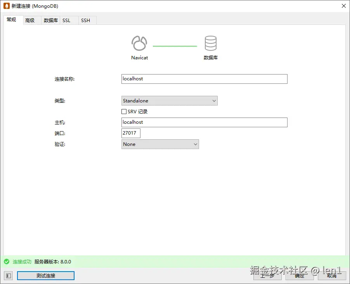Click the Navicat logo icon
The height and width of the screenshot is (284, 350).
pyautogui.click(x=139, y=43)
